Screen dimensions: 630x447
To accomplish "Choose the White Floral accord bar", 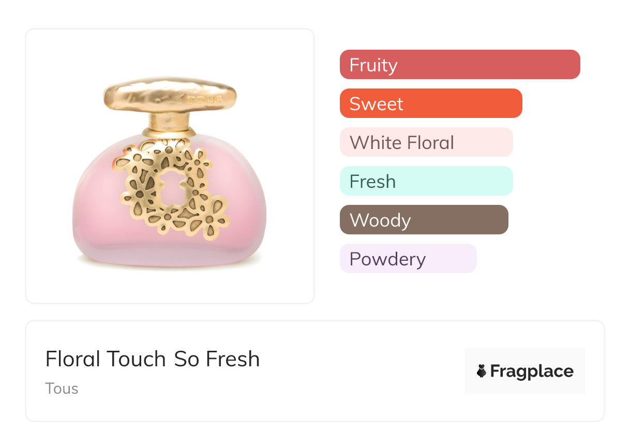I will pyautogui.click(x=426, y=142).
